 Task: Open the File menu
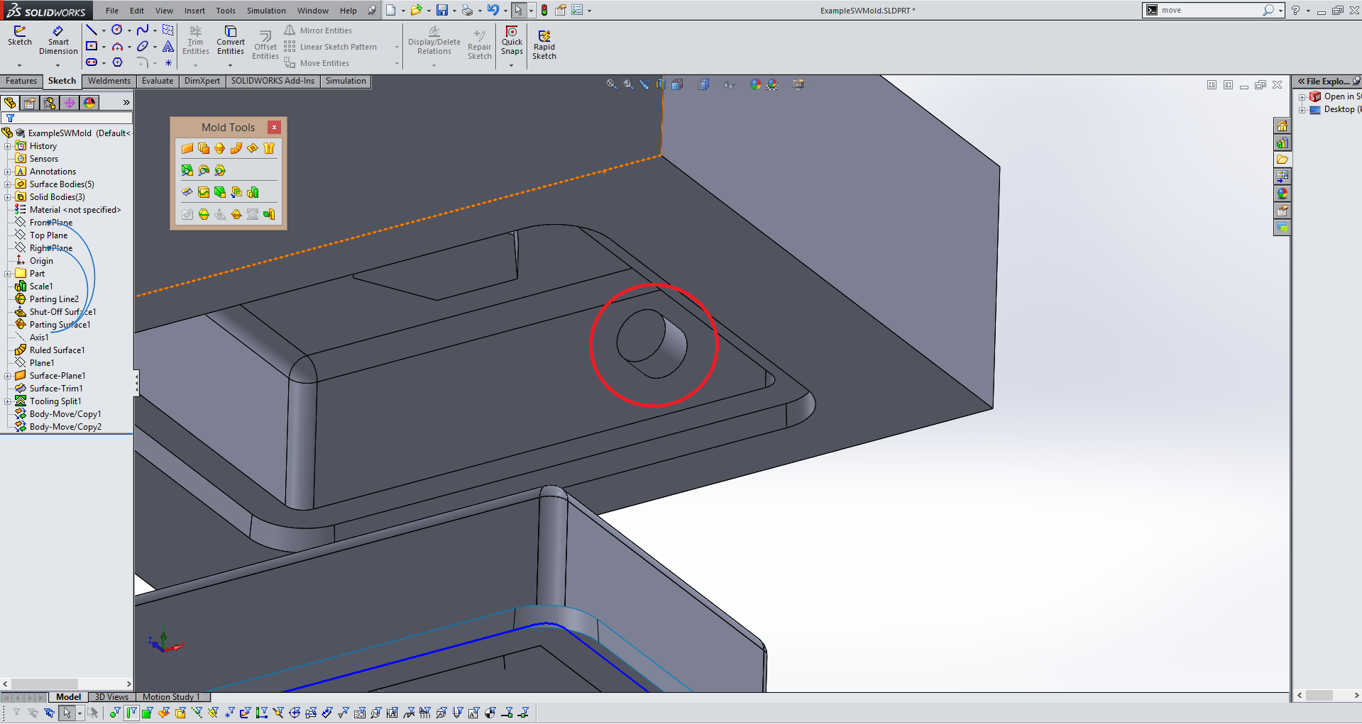pos(112,11)
